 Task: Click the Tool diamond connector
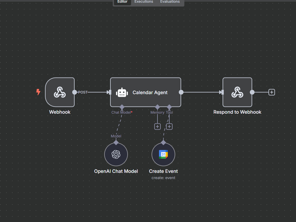pos(169,107)
